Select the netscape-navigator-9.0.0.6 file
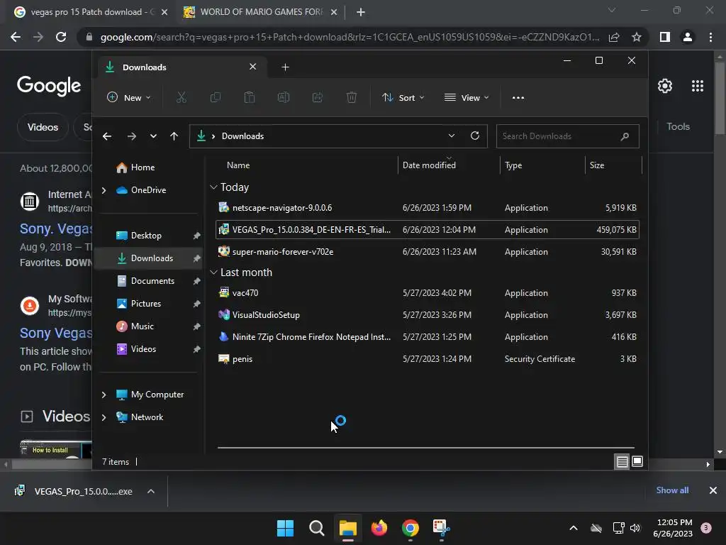726x545 pixels. pyautogui.click(x=427, y=208)
